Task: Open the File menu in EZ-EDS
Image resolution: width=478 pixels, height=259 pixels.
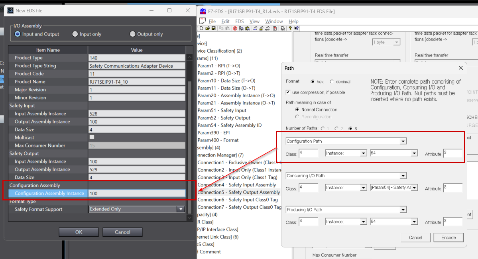Action: tap(212, 22)
